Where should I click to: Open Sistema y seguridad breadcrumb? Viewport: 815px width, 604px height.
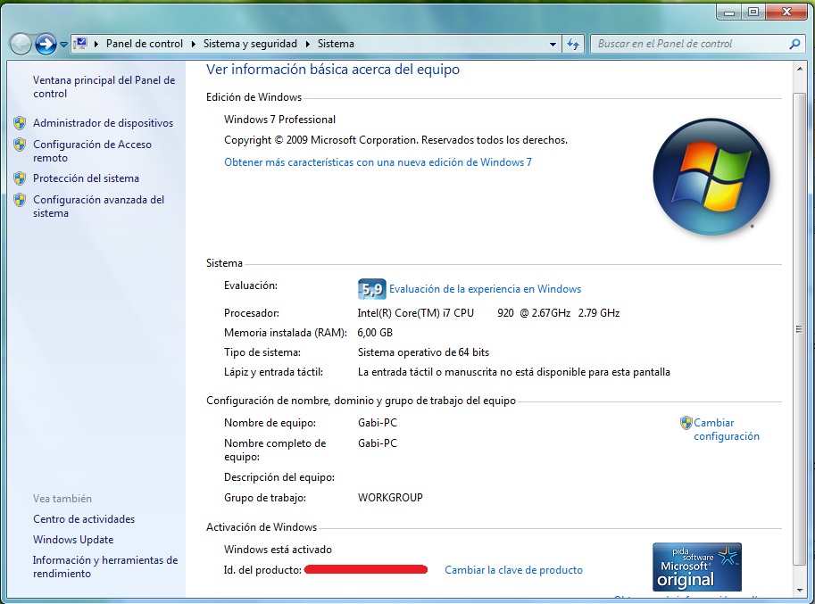coord(250,44)
